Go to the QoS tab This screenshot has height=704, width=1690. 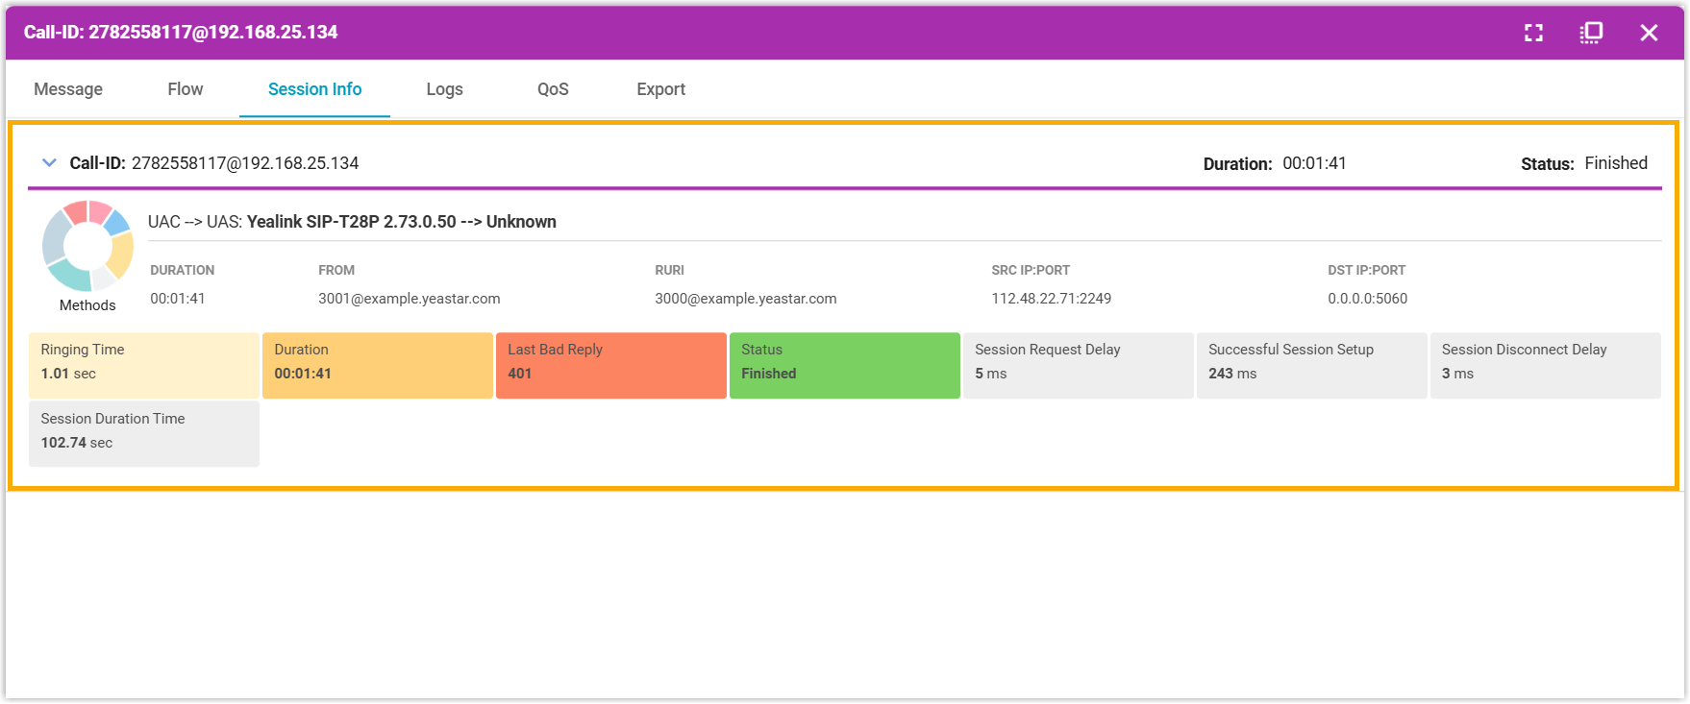pos(553,89)
